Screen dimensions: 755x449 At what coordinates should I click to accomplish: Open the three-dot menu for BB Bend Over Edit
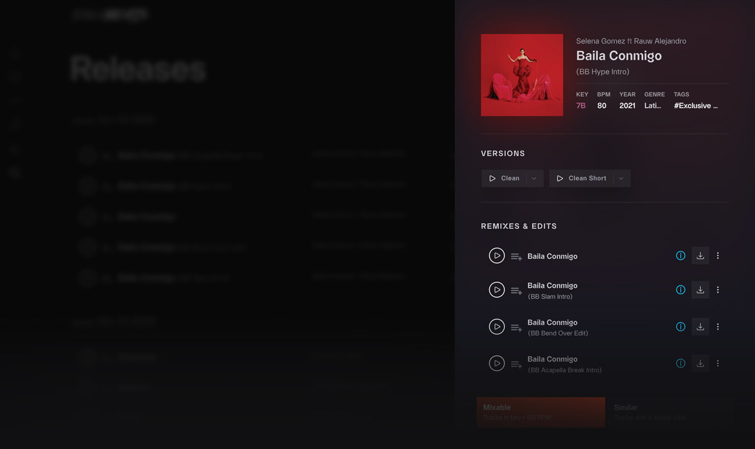point(718,326)
